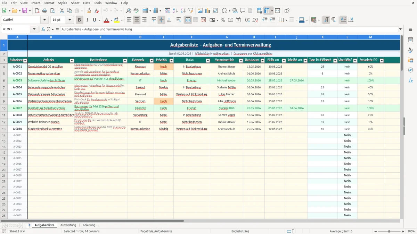Image resolution: width=417 pixels, height=234 pixels.
Task: Insert a special character
Action: point(224,11)
